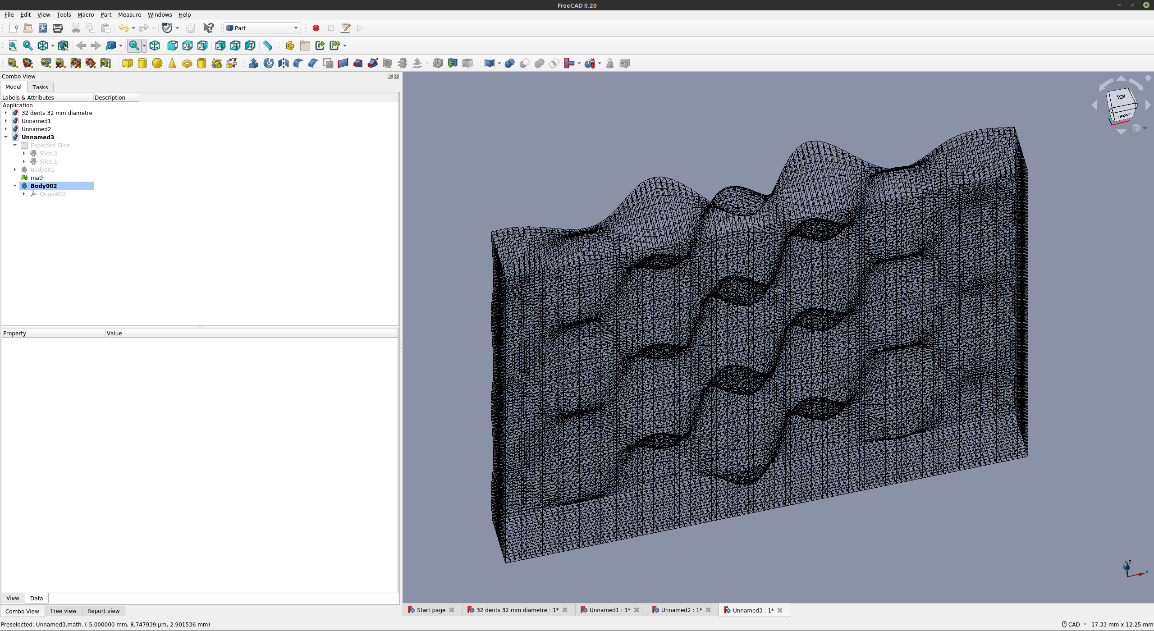Click the Fillet tool icon
1154x631 pixels.
point(298,63)
